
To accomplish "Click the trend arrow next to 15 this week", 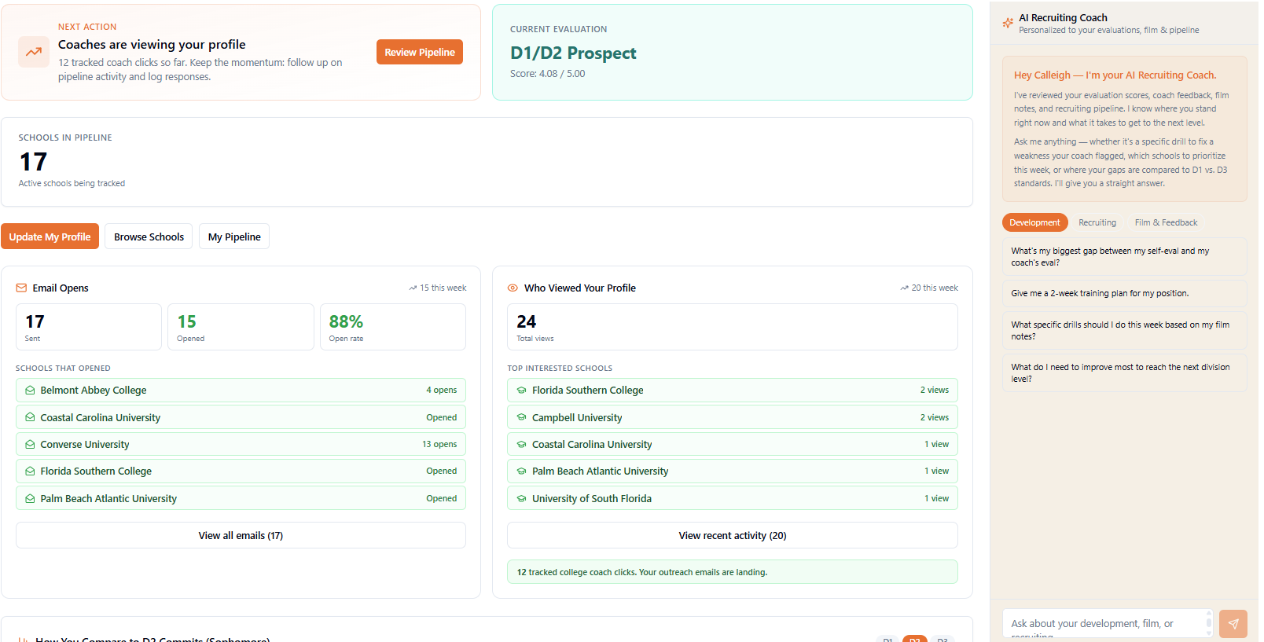I will (413, 288).
